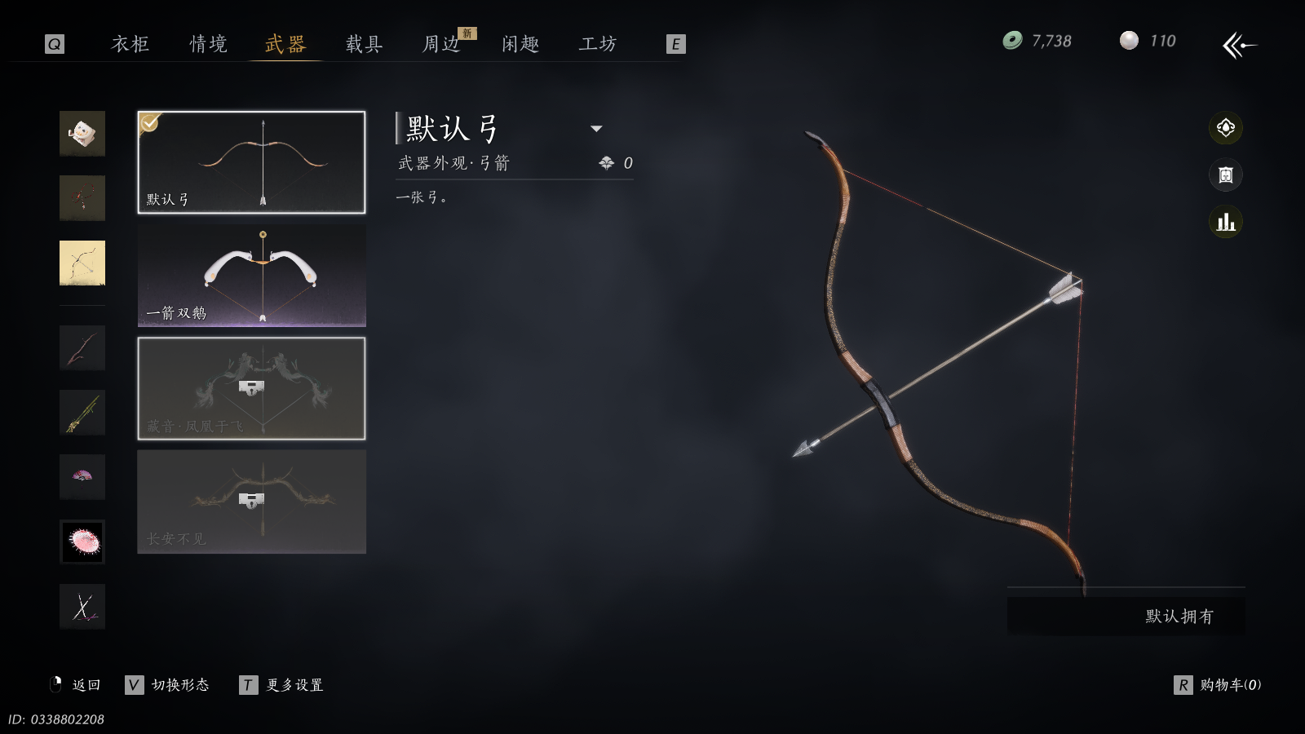Expand the 默认弓 title dropdown arrow
Viewport: 1305px width, 734px height.
click(596, 129)
